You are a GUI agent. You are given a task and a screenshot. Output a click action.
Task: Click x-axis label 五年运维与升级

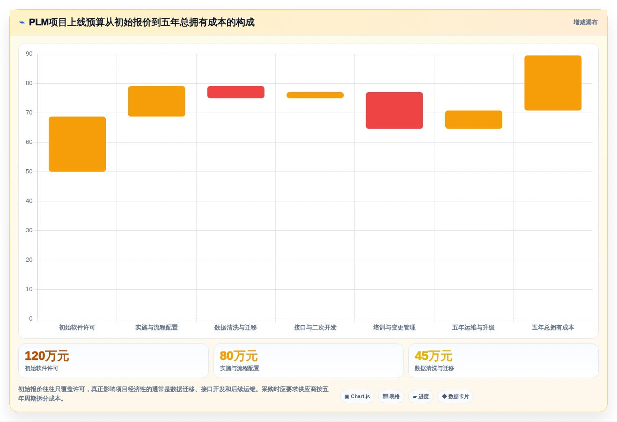473,328
